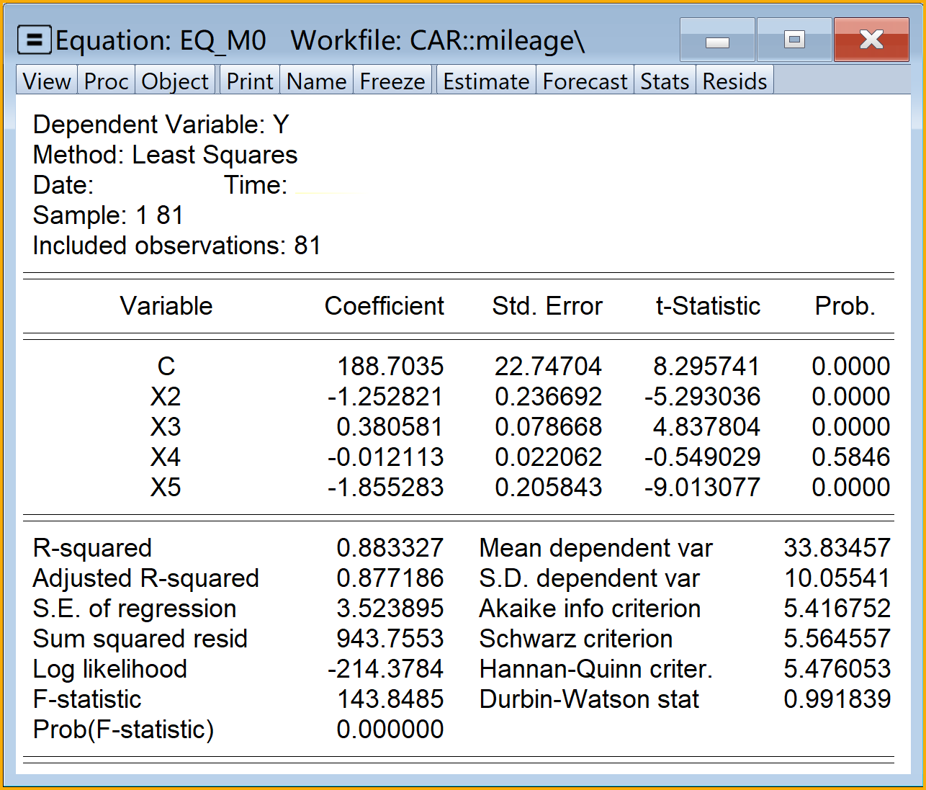Click the Name button

point(316,81)
